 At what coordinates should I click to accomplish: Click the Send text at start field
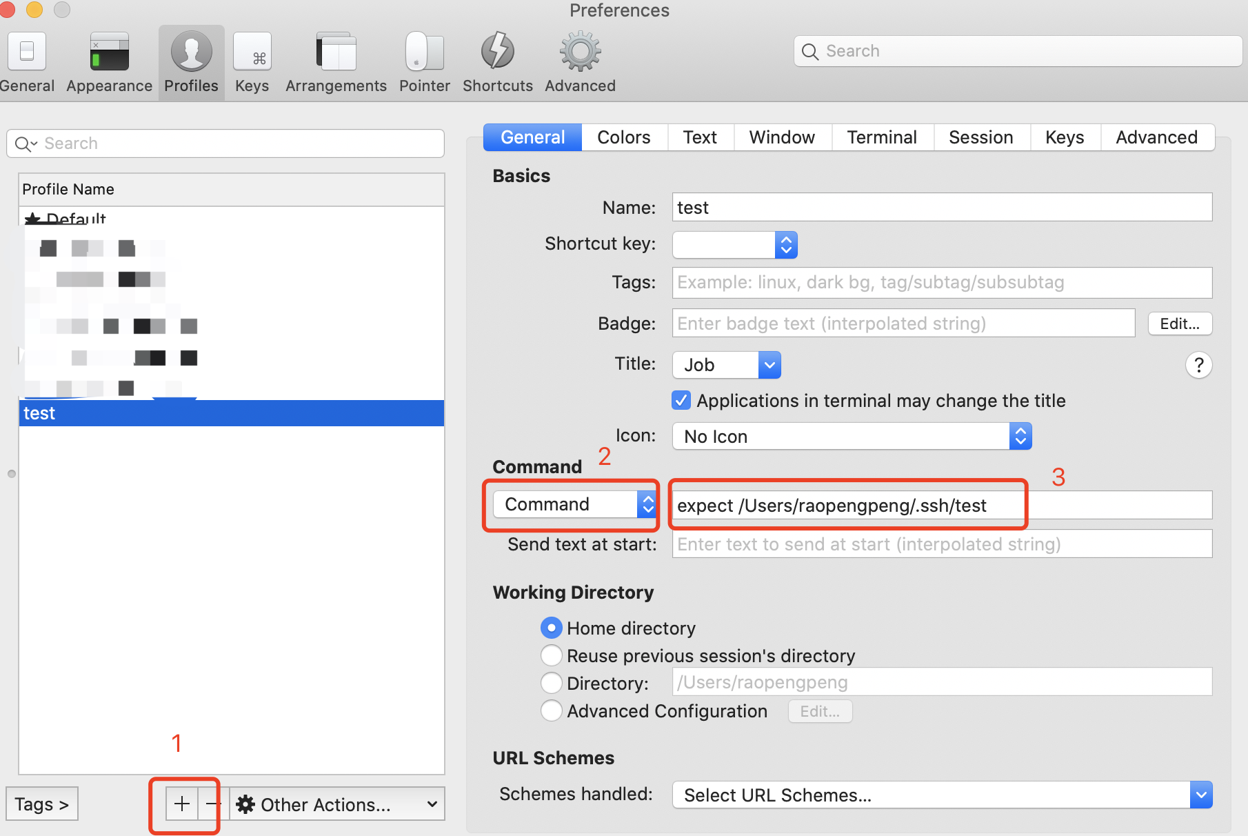pos(942,544)
